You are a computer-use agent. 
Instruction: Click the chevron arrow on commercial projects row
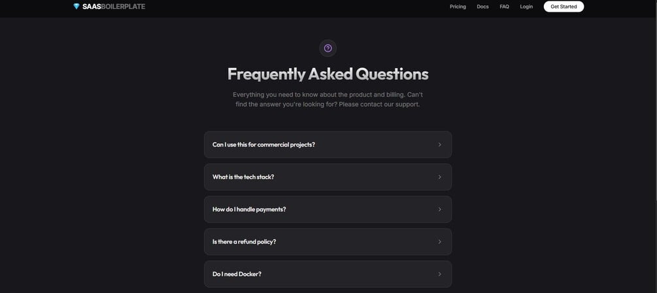[x=439, y=145]
